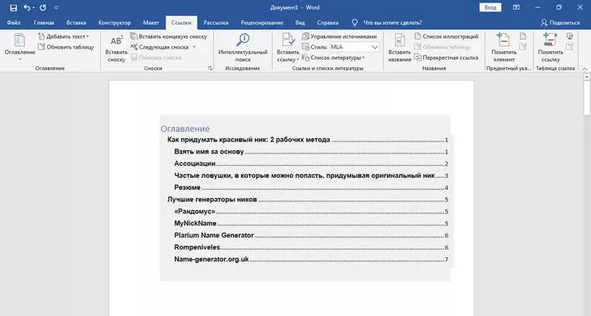591x316 pixels.
Task: Switch to the Вид tab
Action: pos(300,23)
